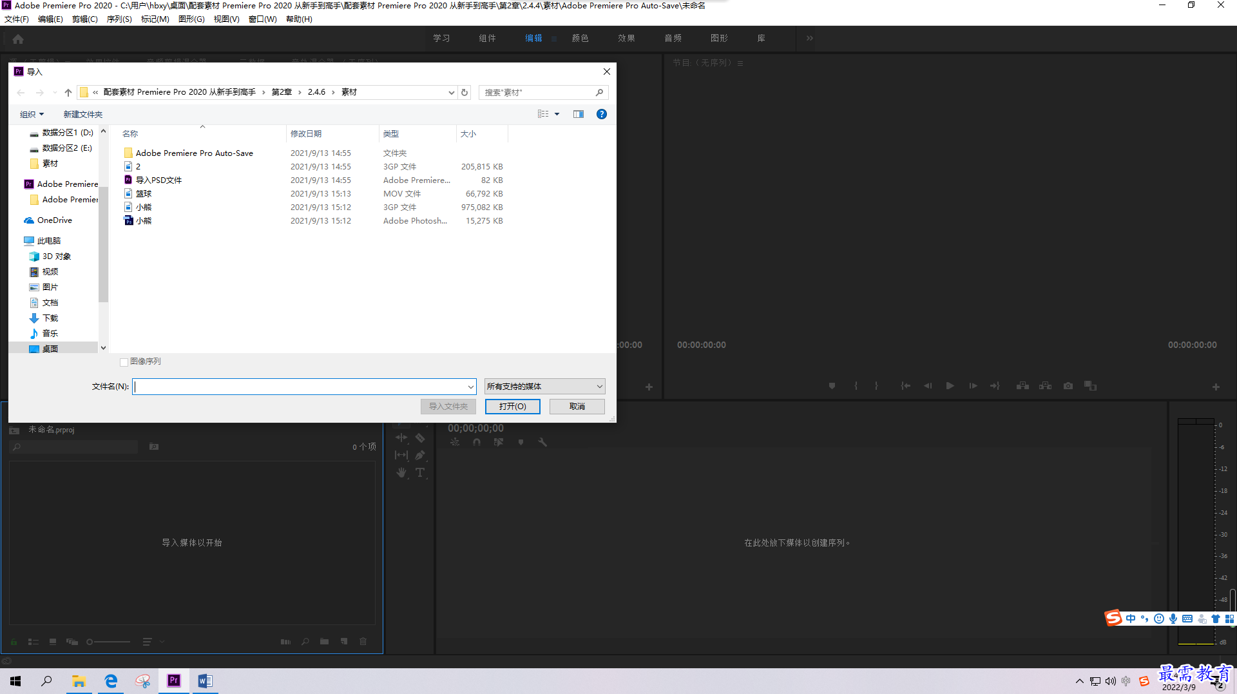This screenshot has height=694, width=1237.
Task: Select the Hand tool
Action: pyautogui.click(x=401, y=472)
